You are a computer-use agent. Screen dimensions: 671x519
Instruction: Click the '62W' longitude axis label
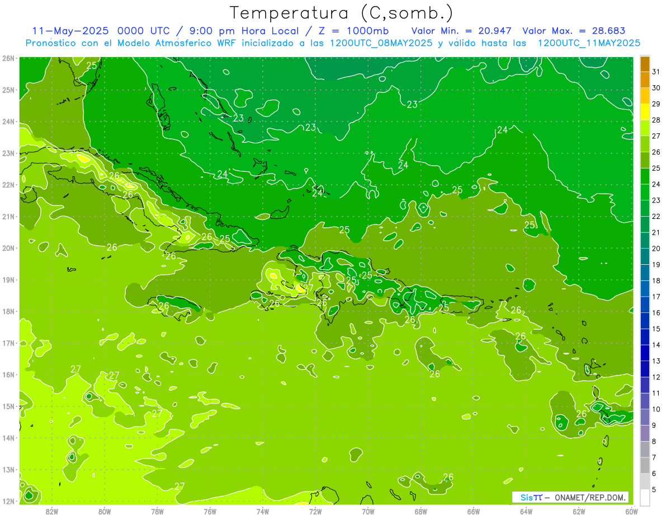click(579, 511)
